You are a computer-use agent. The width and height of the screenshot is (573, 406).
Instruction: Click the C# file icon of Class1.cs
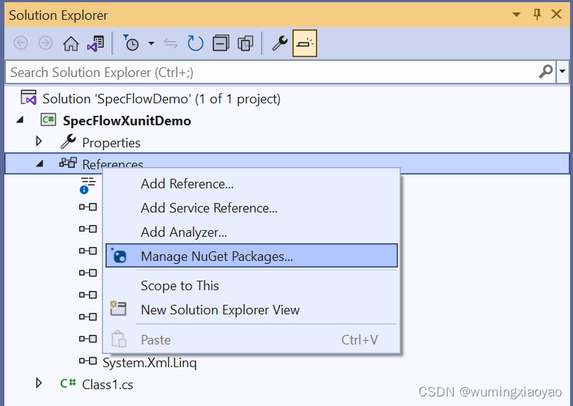click(x=68, y=383)
